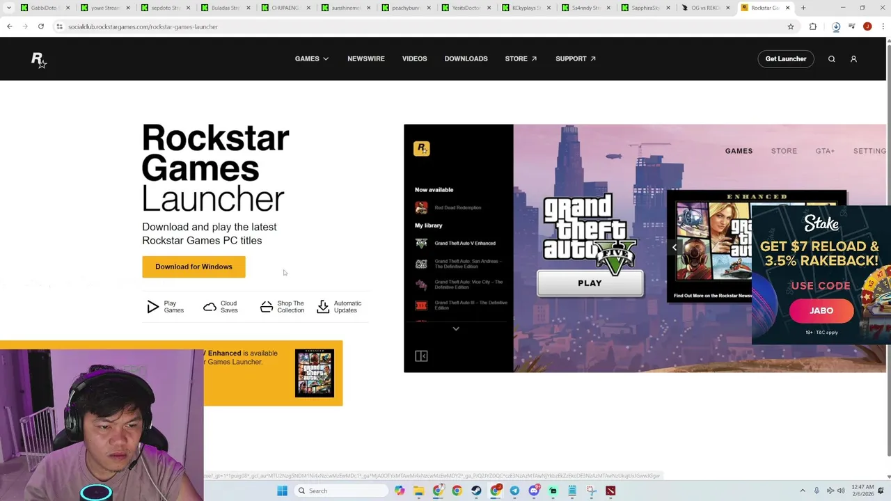This screenshot has height=501, width=891.
Task: Click the Cloud Saves cloud icon
Action: (x=210, y=307)
